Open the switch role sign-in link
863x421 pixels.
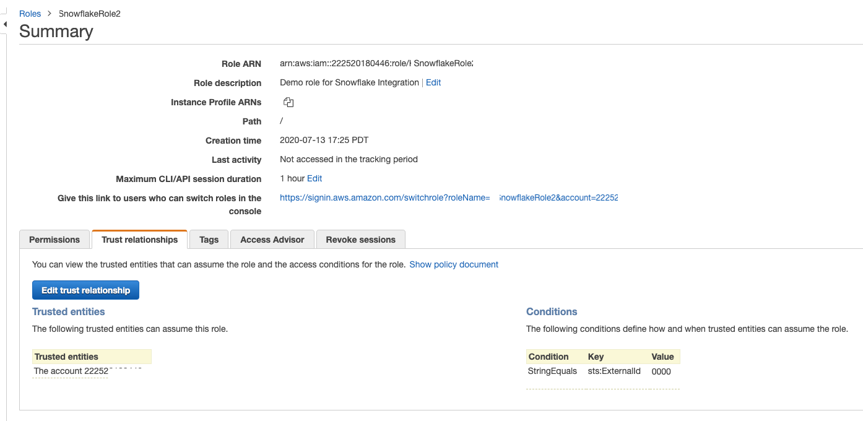coord(448,198)
